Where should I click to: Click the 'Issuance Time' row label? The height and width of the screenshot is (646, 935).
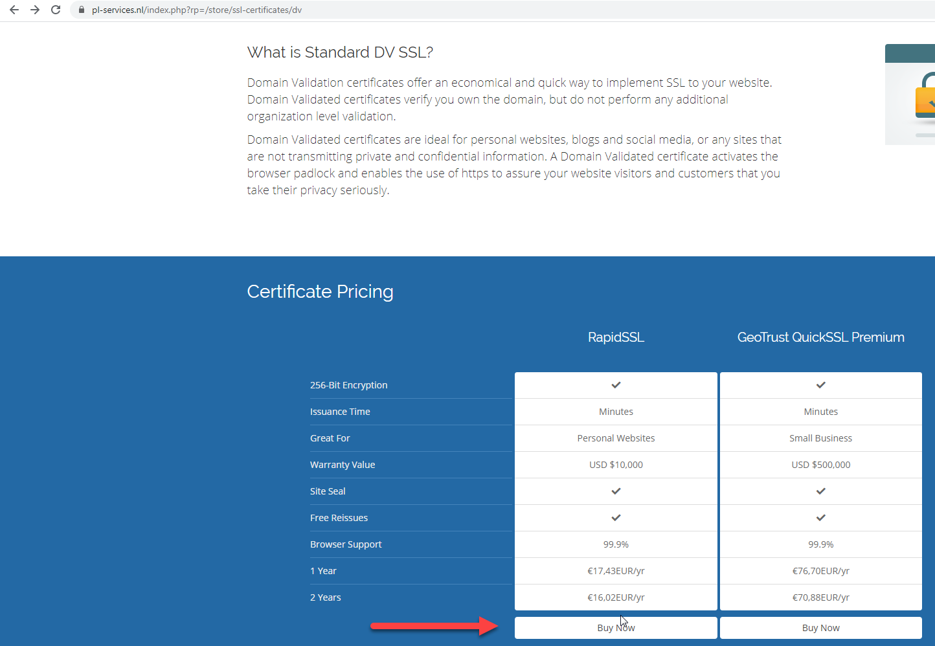(x=340, y=412)
